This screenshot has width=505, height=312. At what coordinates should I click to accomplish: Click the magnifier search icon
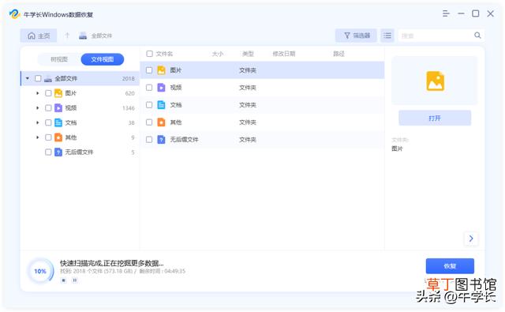coord(477,36)
